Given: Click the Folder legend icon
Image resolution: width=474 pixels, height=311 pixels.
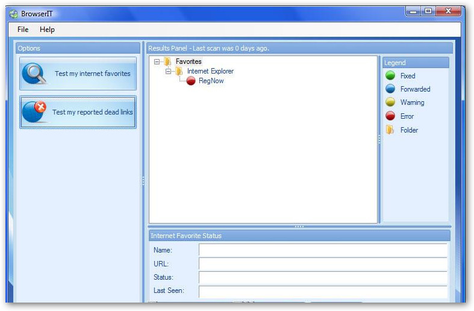Looking at the screenshot, I should point(390,130).
